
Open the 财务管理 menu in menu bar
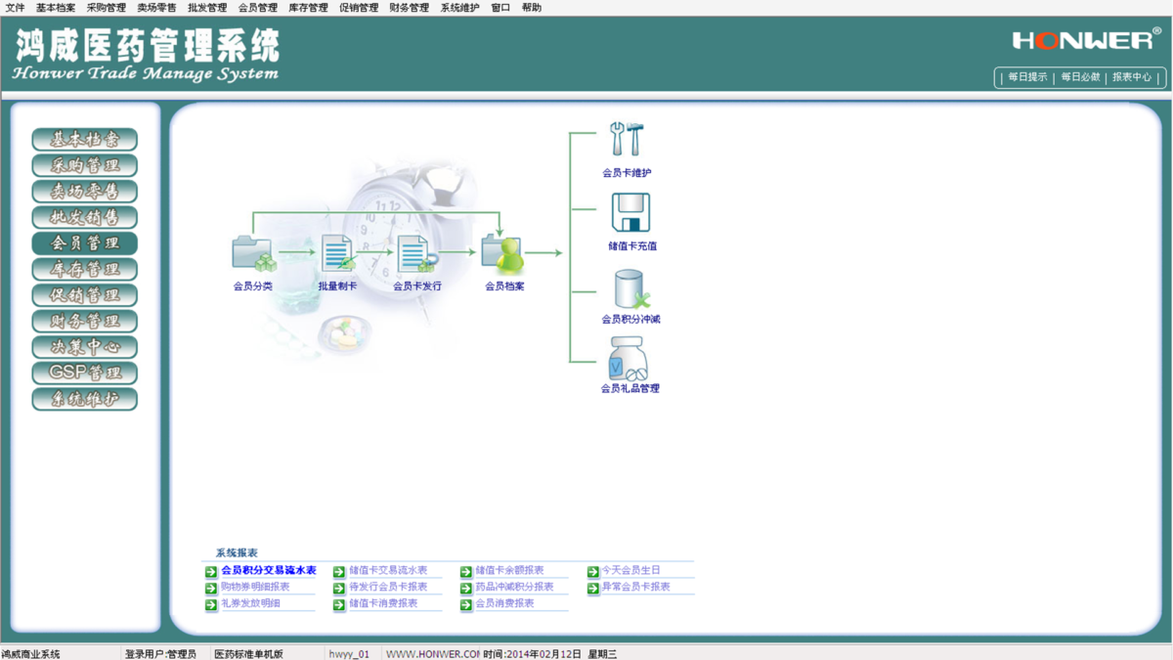[x=410, y=8]
